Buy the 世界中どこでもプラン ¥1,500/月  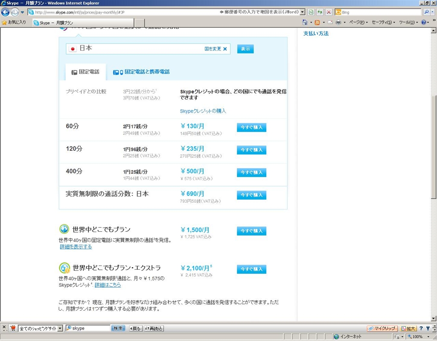(251, 231)
